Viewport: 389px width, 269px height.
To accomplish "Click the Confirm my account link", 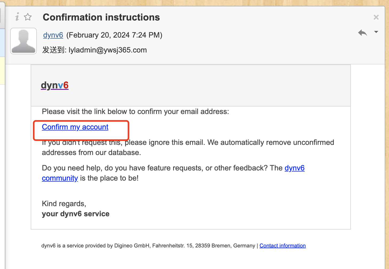I will click(75, 127).
